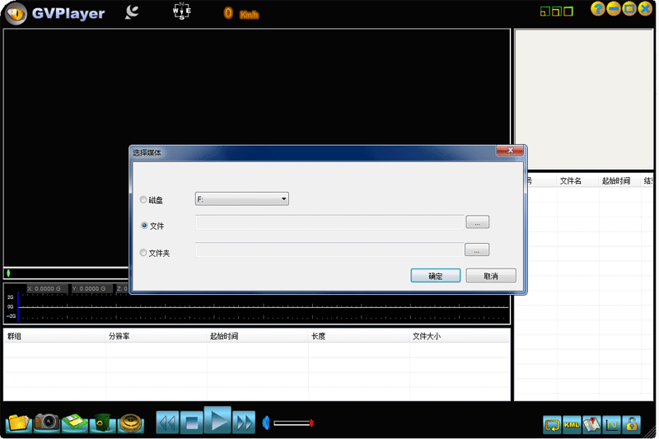Select the full single screen layout icon

pyautogui.click(x=568, y=12)
